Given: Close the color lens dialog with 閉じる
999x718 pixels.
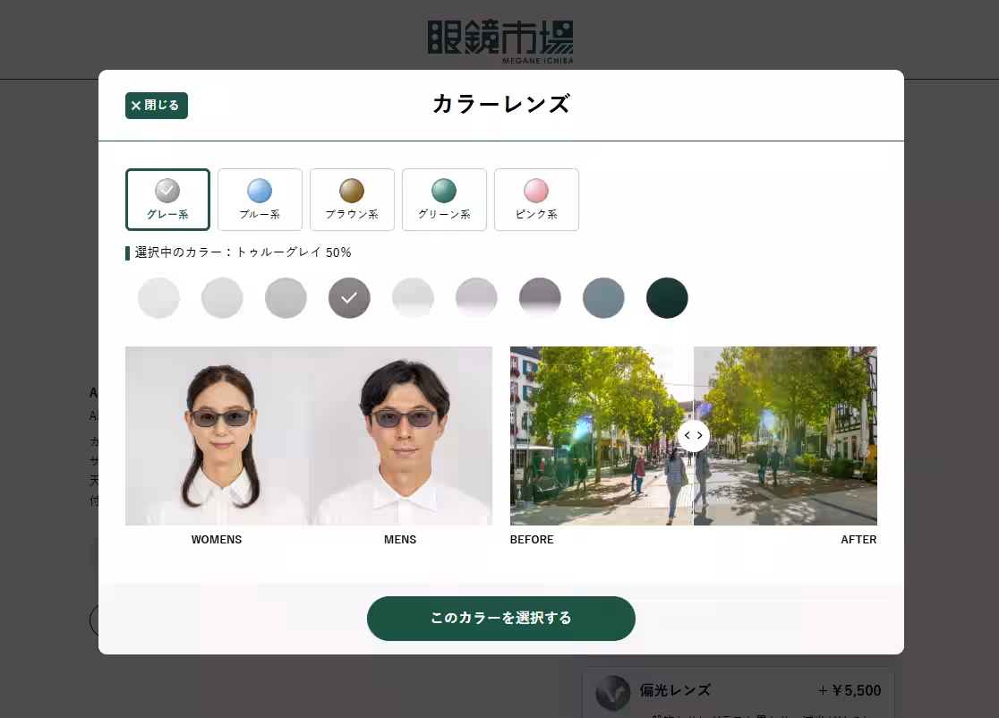Looking at the screenshot, I should point(157,106).
